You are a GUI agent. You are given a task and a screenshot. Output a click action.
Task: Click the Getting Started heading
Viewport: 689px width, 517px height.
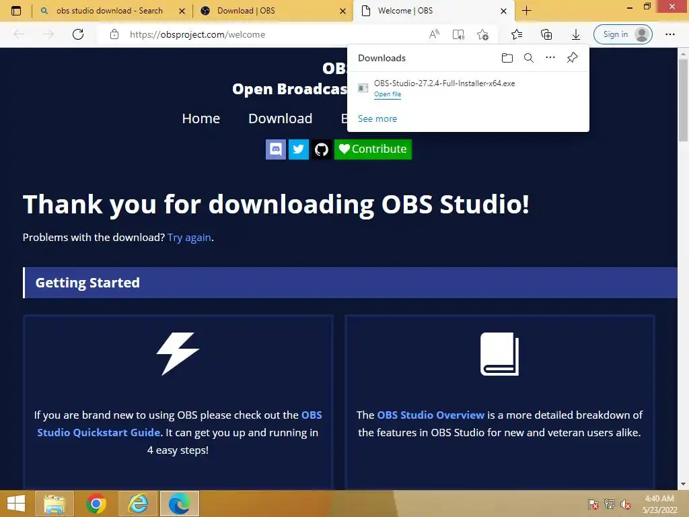click(x=87, y=283)
